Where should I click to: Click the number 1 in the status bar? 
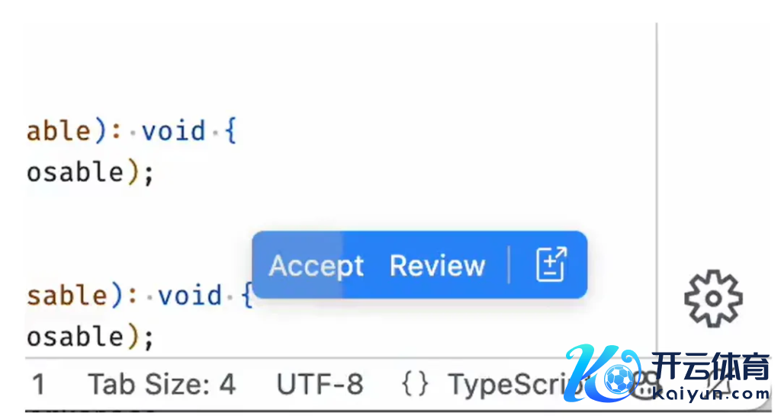coord(38,385)
